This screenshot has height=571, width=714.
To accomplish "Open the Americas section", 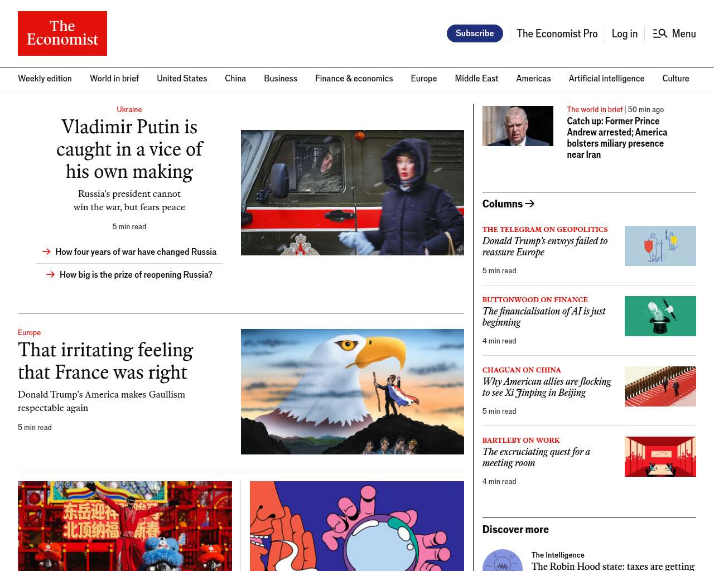I will pos(533,79).
